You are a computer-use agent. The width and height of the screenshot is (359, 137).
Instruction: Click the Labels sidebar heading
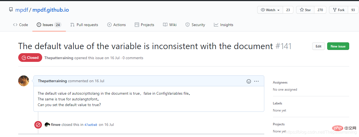[277, 103]
